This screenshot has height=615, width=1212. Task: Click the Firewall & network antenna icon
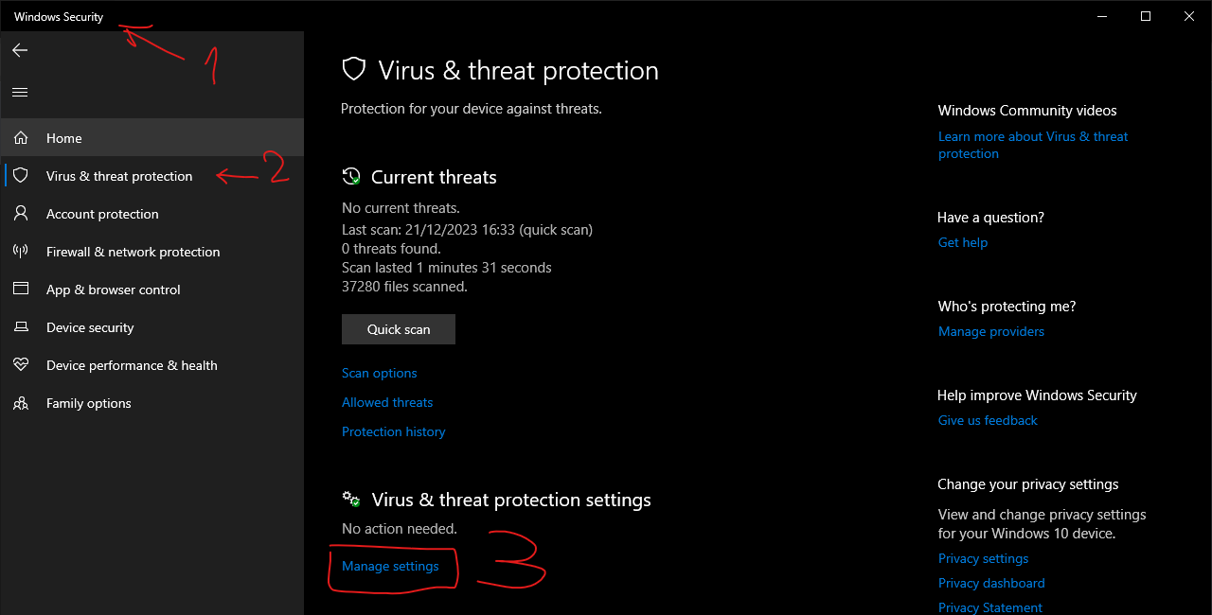tap(21, 252)
